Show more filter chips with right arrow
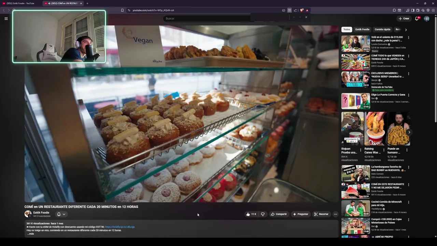The height and width of the screenshot is (246, 437). click(406, 30)
